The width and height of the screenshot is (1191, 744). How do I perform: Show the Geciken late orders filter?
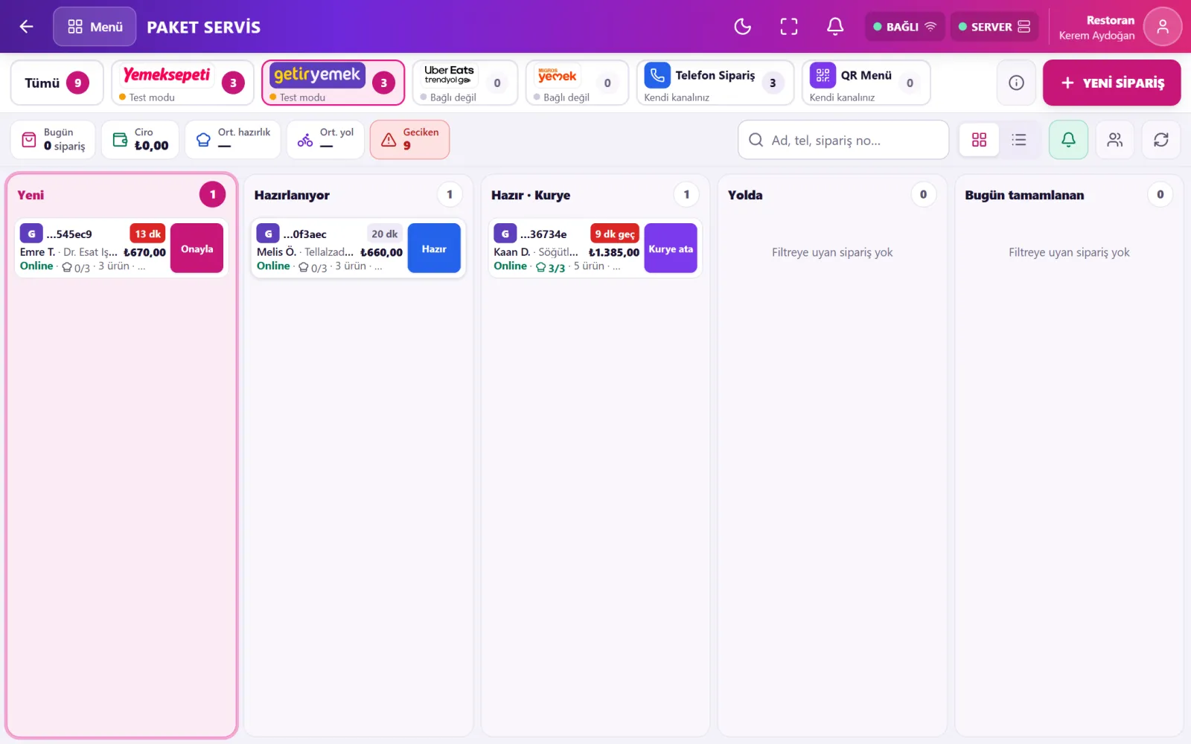click(x=409, y=140)
